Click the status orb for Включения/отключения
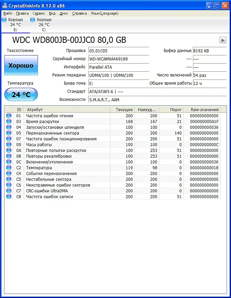This screenshot has height=298, width=231. point(9,162)
